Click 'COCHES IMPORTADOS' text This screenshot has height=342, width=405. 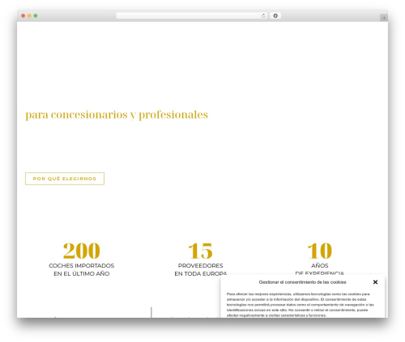pyautogui.click(x=82, y=266)
